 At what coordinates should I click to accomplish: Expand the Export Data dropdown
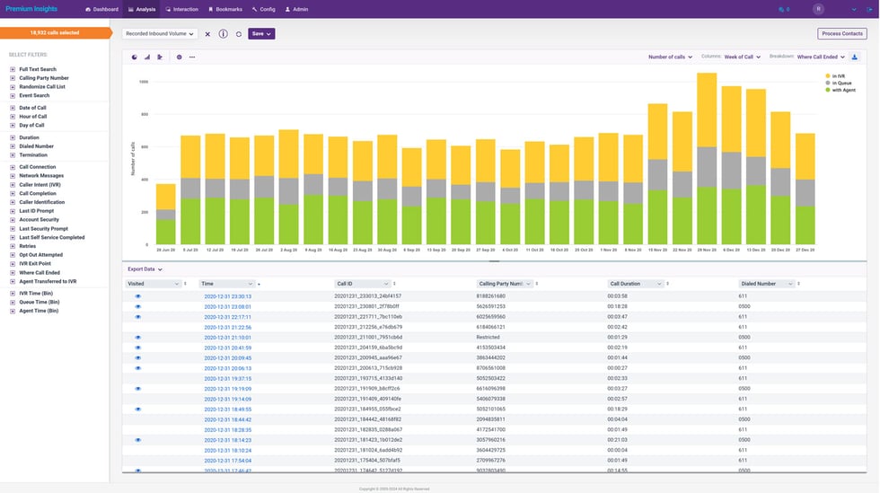(x=145, y=269)
